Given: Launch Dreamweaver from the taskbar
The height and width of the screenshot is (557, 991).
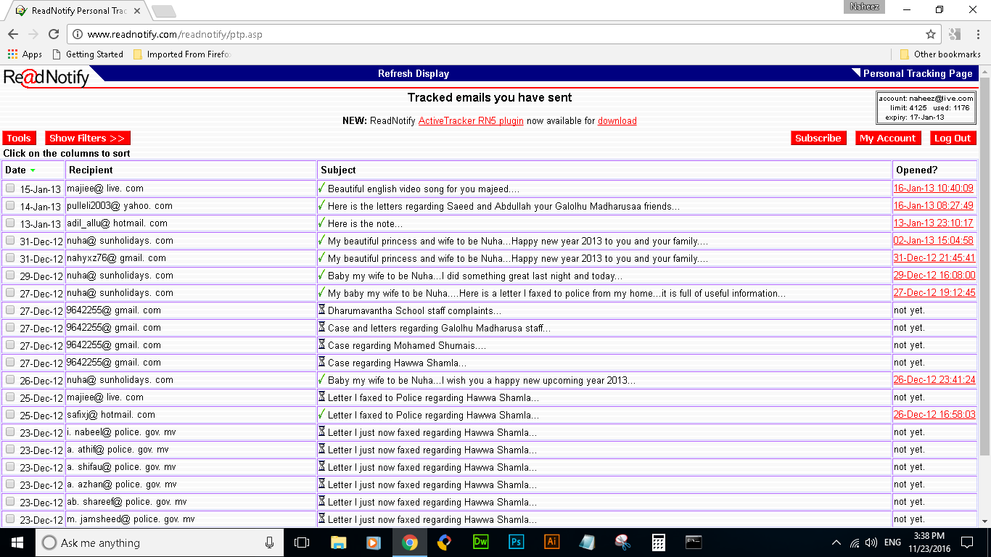Looking at the screenshot, I should [x=480, y=542].
